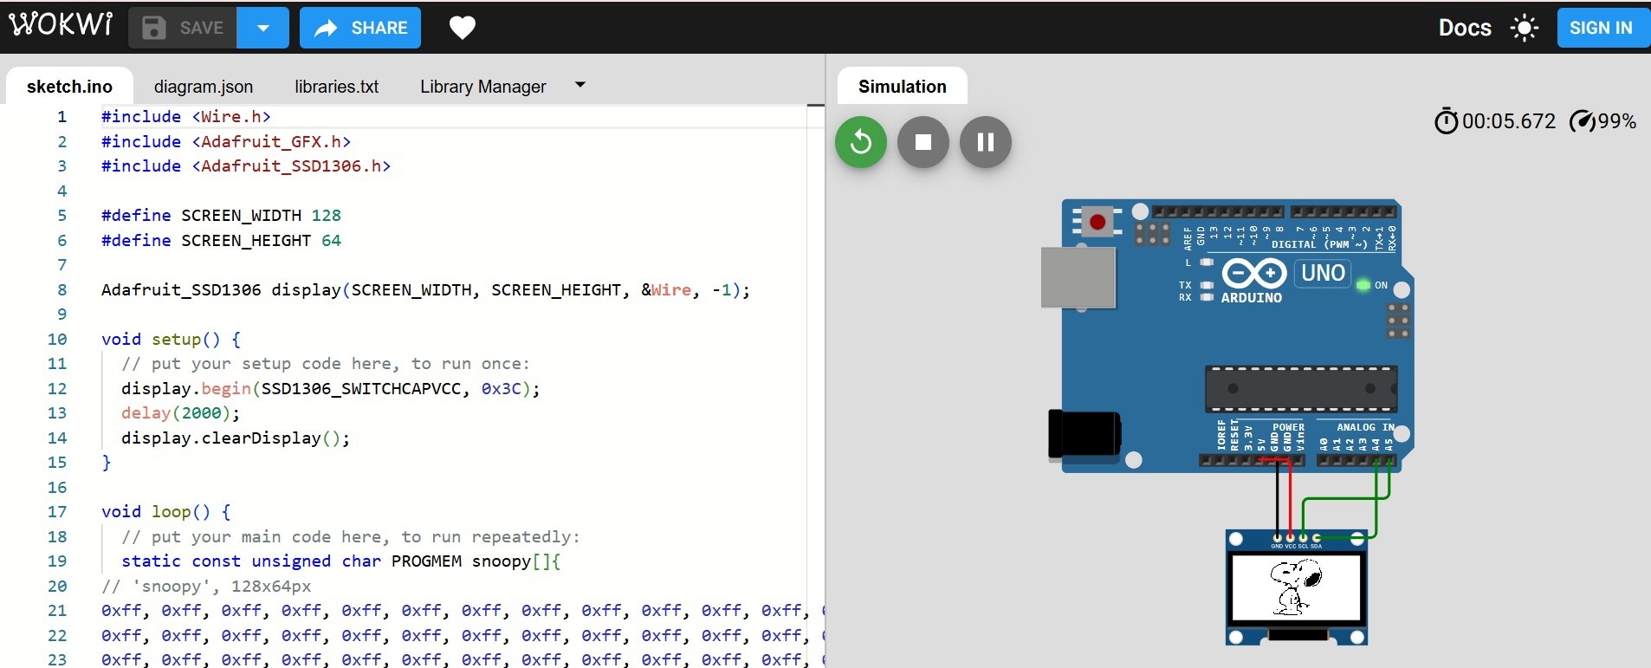Open the Docs link
Image resolution: width=1651 pixels, height=668 pixels.
coord(1465,28)
